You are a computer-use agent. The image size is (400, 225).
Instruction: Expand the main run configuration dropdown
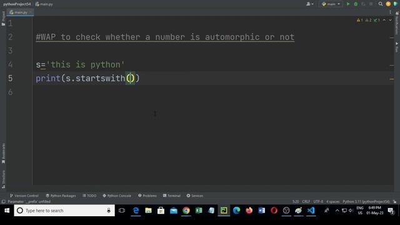[331, 4]
